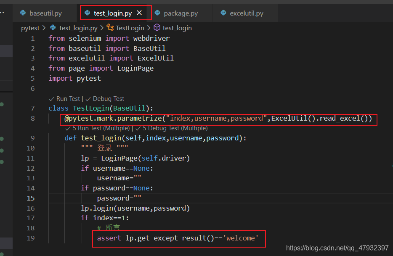Click line number 1 in gutter
The height and width of the screenshot is (256, 393).
(32, 39)
